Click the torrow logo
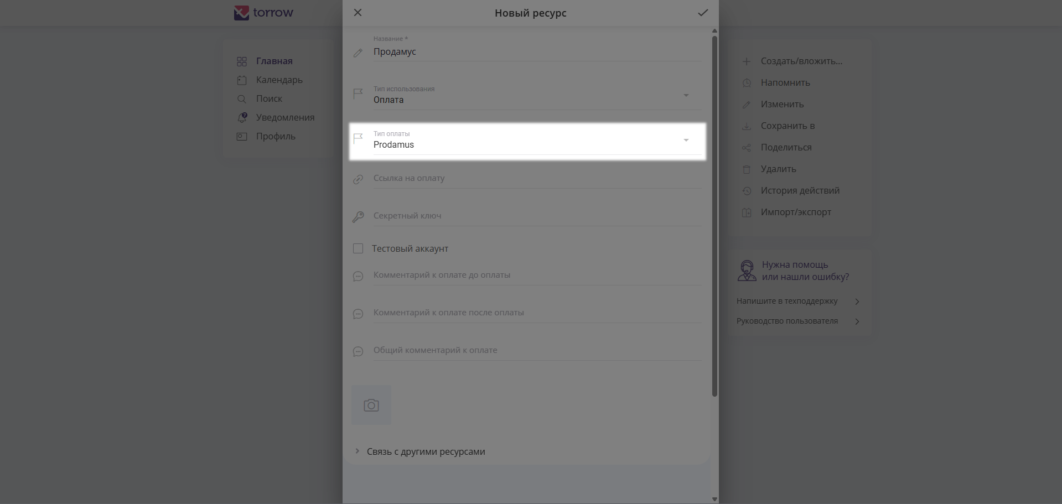Viewport: 1062px width, 504px height. tap(264, 13)
